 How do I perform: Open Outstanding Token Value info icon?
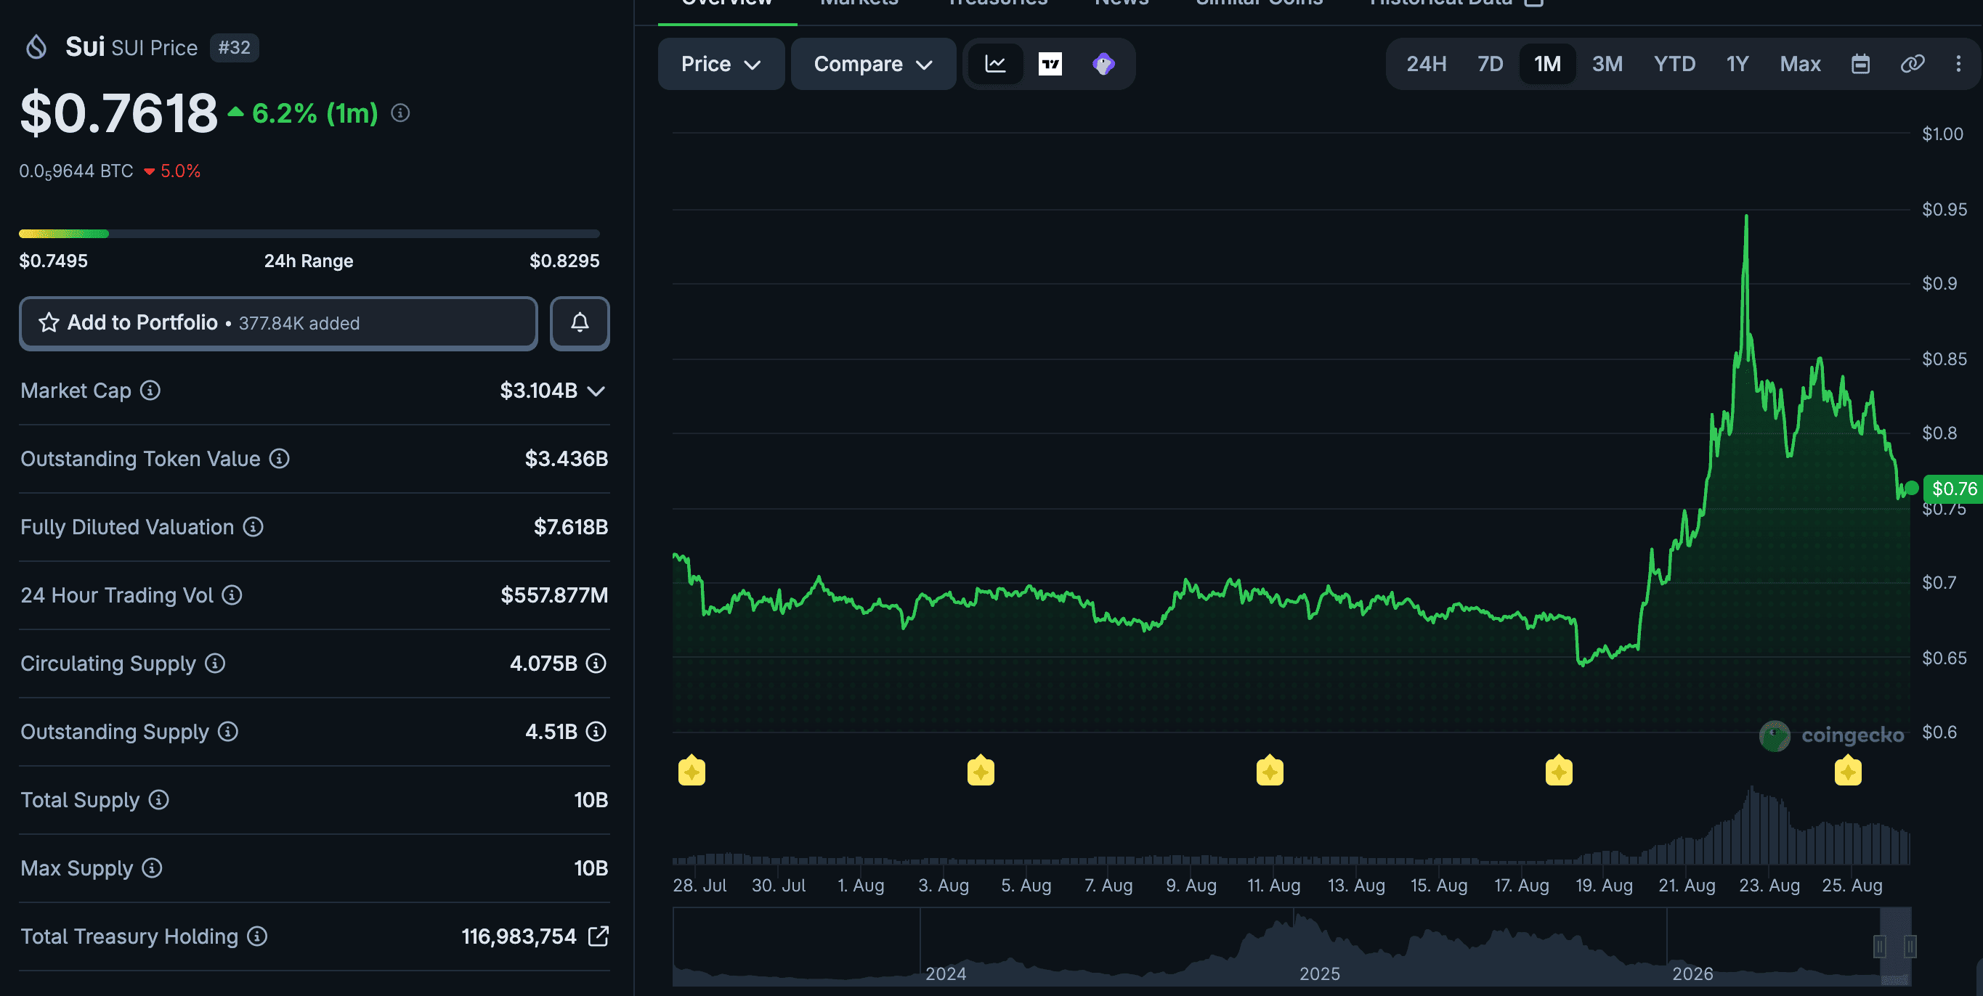coord(280,459)
